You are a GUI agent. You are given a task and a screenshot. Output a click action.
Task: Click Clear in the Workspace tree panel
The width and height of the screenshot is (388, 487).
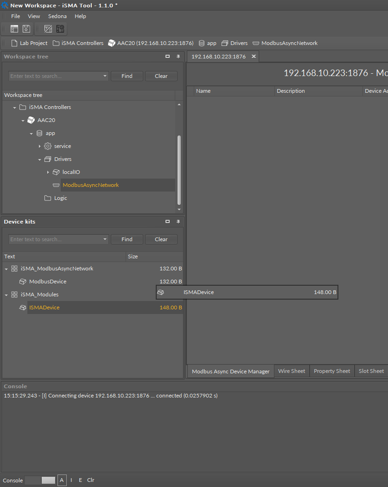[161, 76]
